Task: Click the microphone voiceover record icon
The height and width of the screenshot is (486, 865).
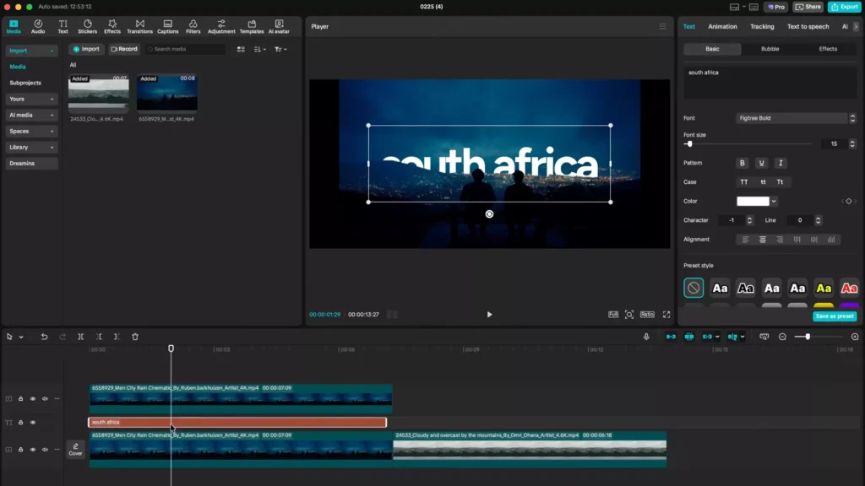Action: click(646, 337)
